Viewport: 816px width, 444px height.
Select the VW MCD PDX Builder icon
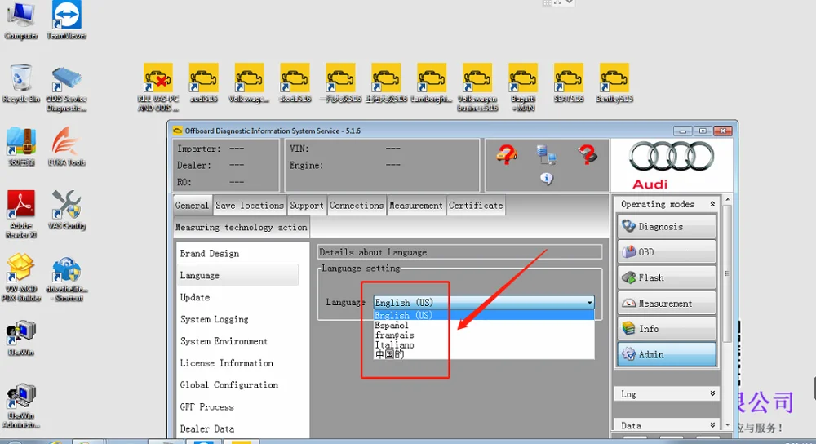click(21, 277)
